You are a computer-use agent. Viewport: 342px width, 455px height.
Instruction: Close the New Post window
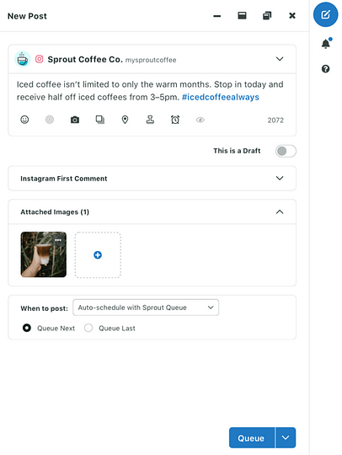292,16
